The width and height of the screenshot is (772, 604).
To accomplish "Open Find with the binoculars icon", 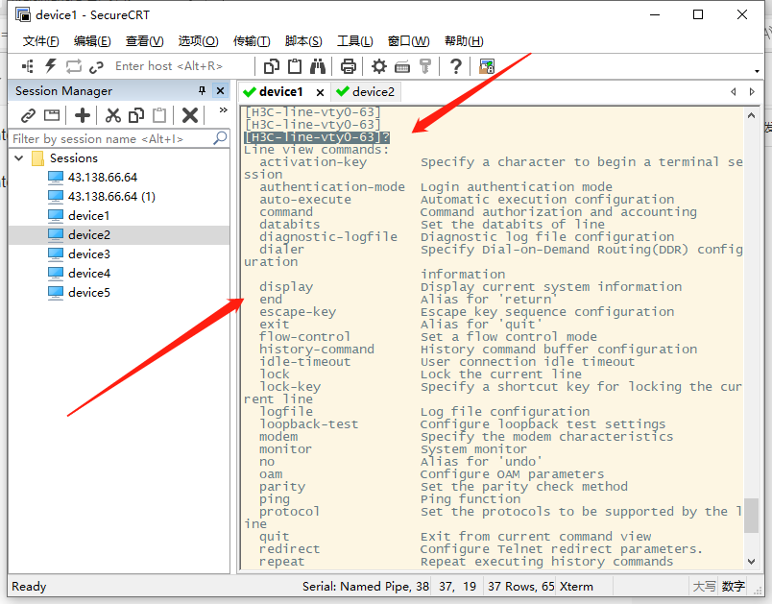I will 318,66.
